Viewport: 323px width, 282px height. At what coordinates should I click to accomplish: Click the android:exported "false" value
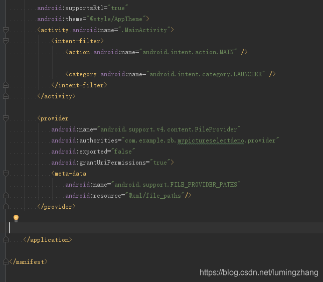tap(123, 152)
